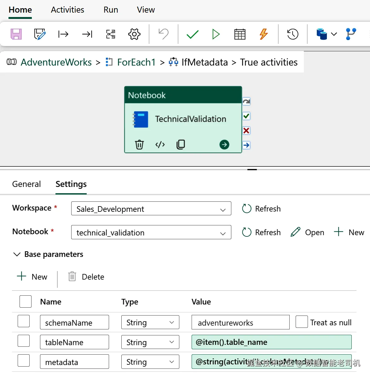Select all parameters with header checkbox
370x377 pixels.
tap(26, 301)
